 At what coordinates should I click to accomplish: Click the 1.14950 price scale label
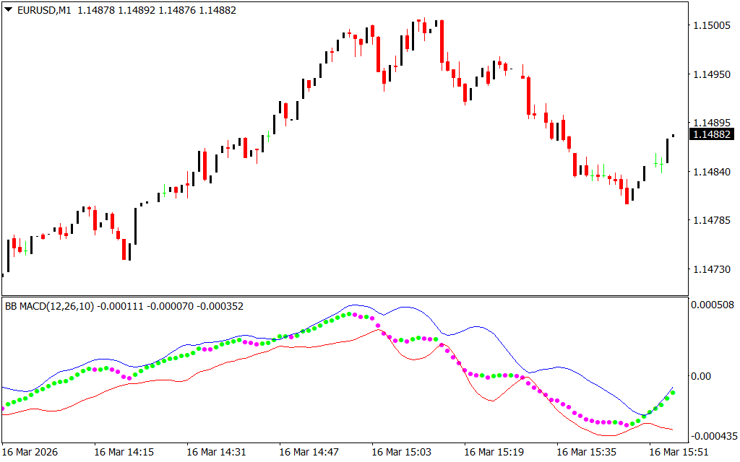[x=711, y=74]
